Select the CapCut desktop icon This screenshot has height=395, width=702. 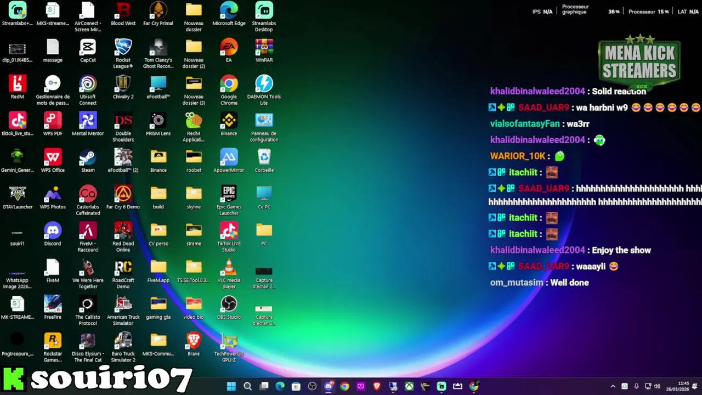[88, 51]
